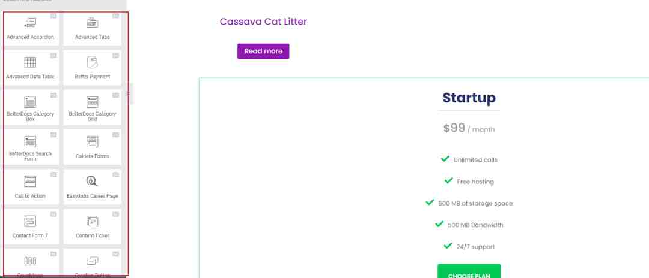Select the Call to Action widget
The height and width of the screenshot is (278, 649).
tap(30, 187)
